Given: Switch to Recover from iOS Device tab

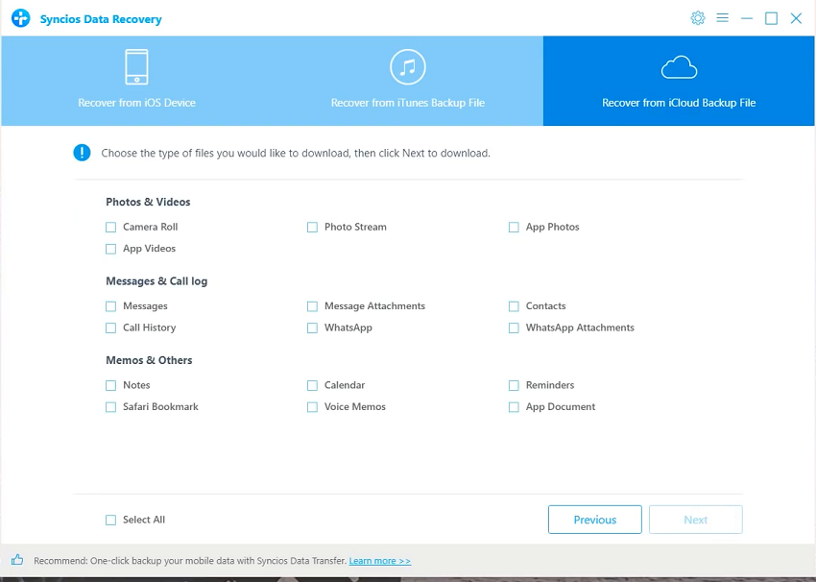Looking at the screenshot, I should point(136,81).
